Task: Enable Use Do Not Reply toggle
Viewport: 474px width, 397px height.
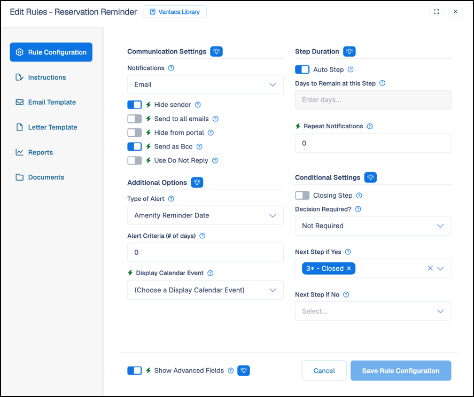Action: (135, 160)
